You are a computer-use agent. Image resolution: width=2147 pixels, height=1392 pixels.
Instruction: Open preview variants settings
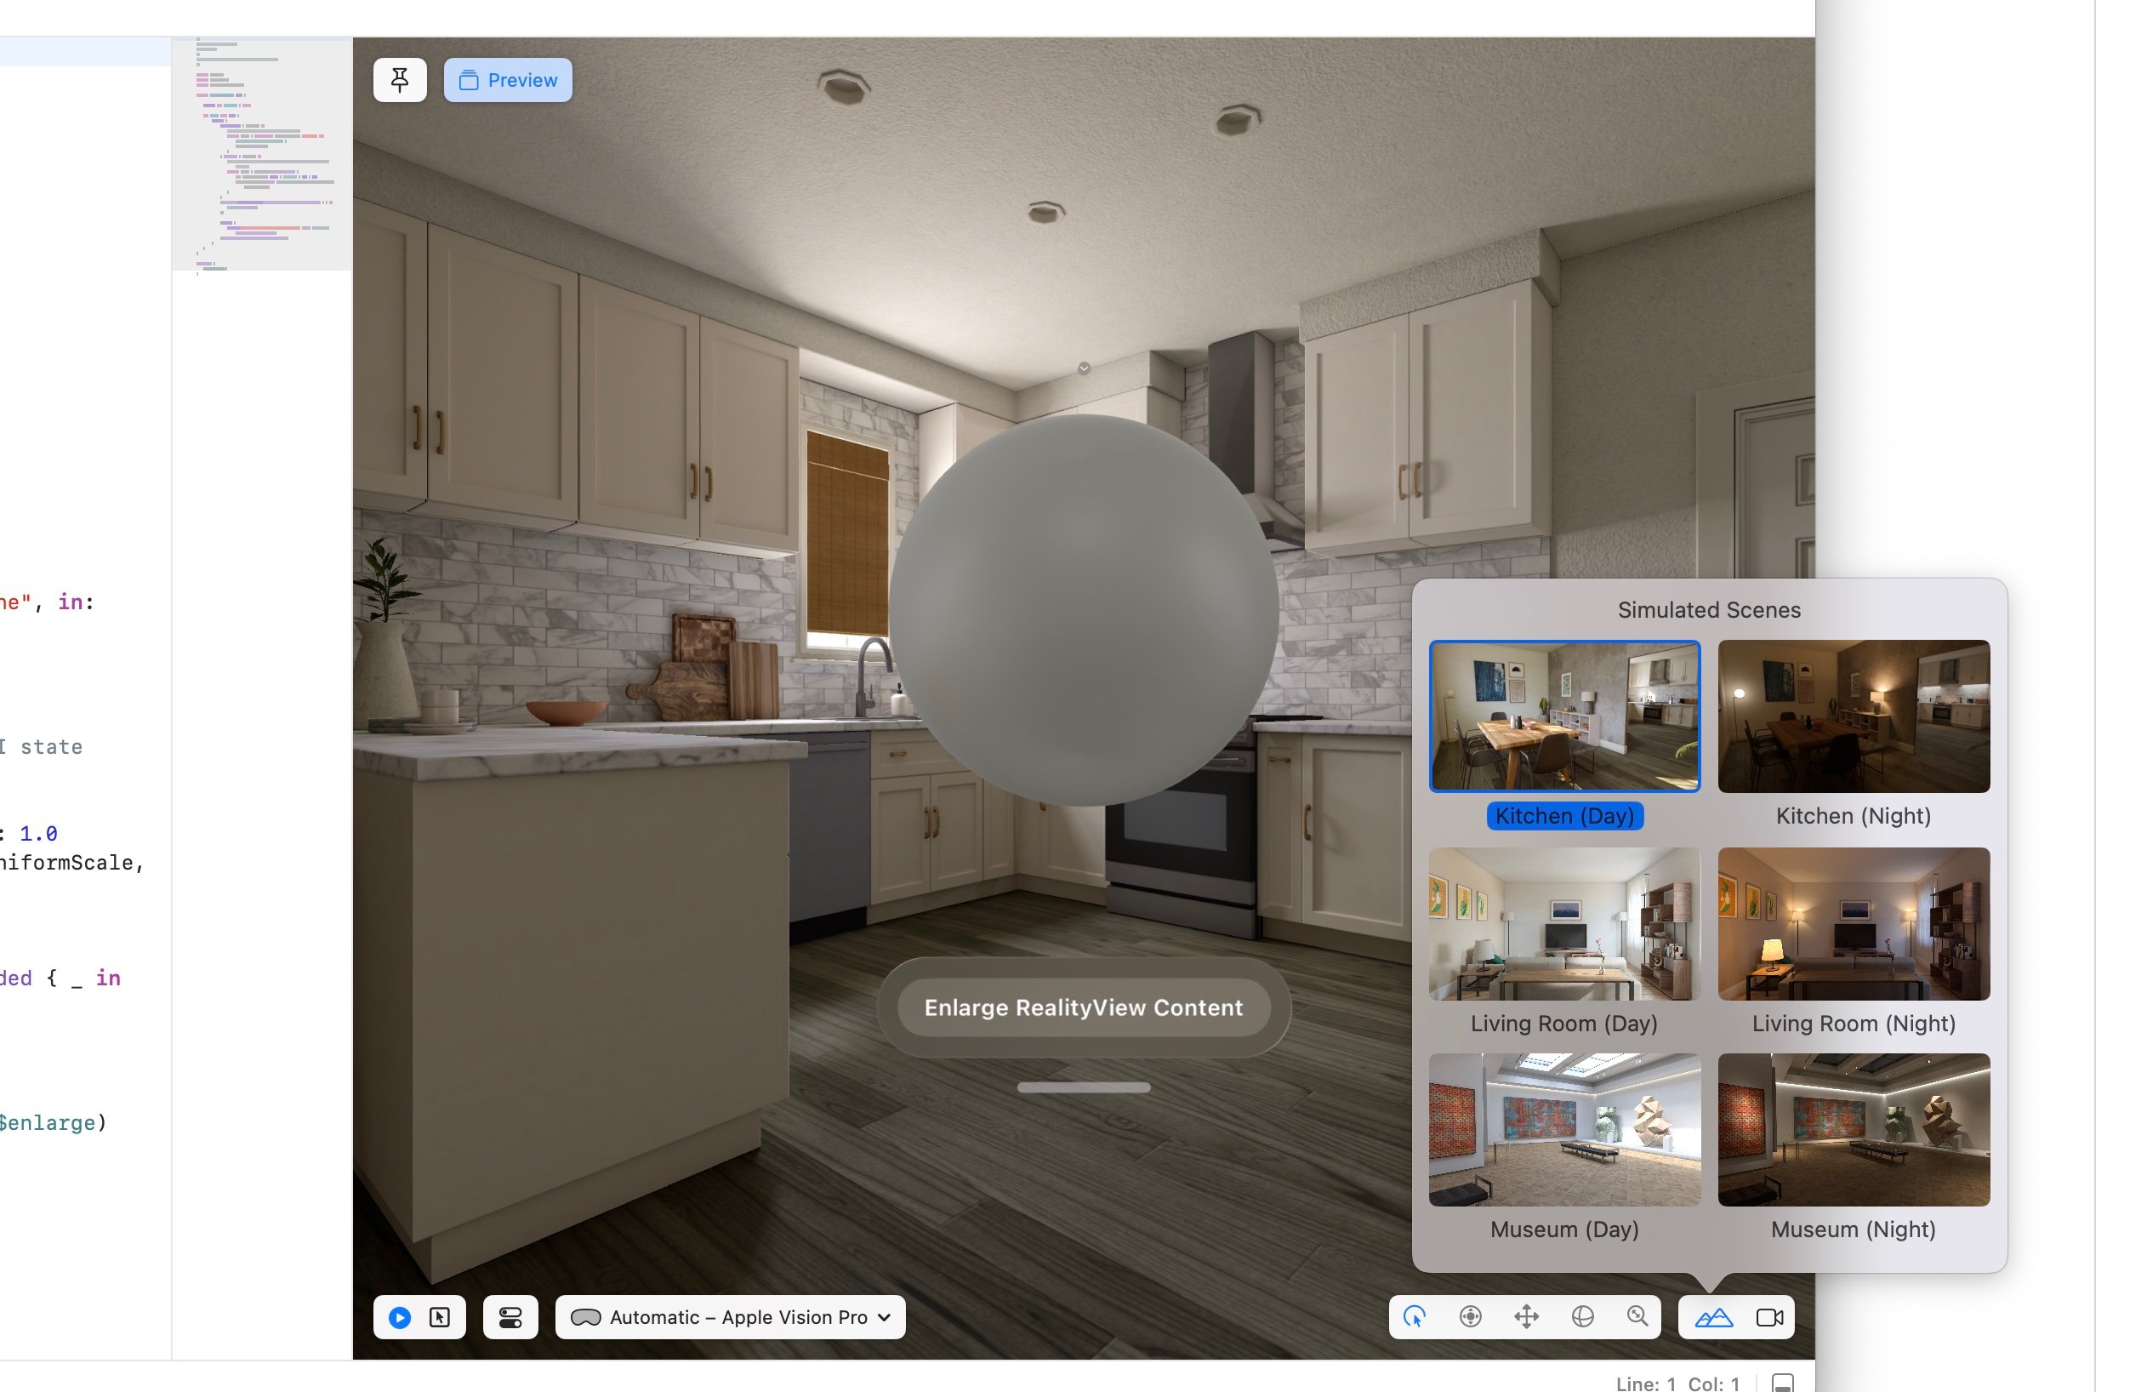click(510, 1317)
